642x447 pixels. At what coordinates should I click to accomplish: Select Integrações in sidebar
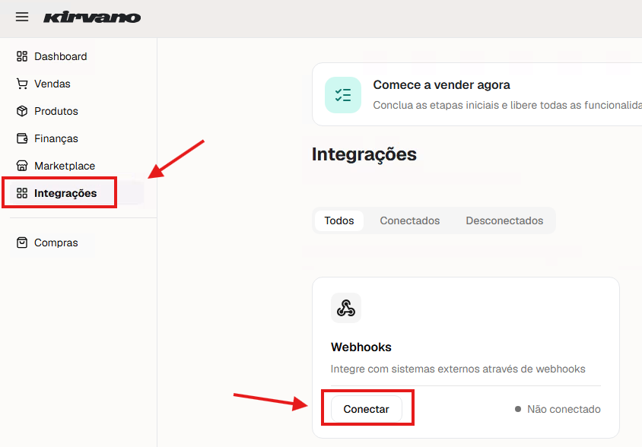77,193
